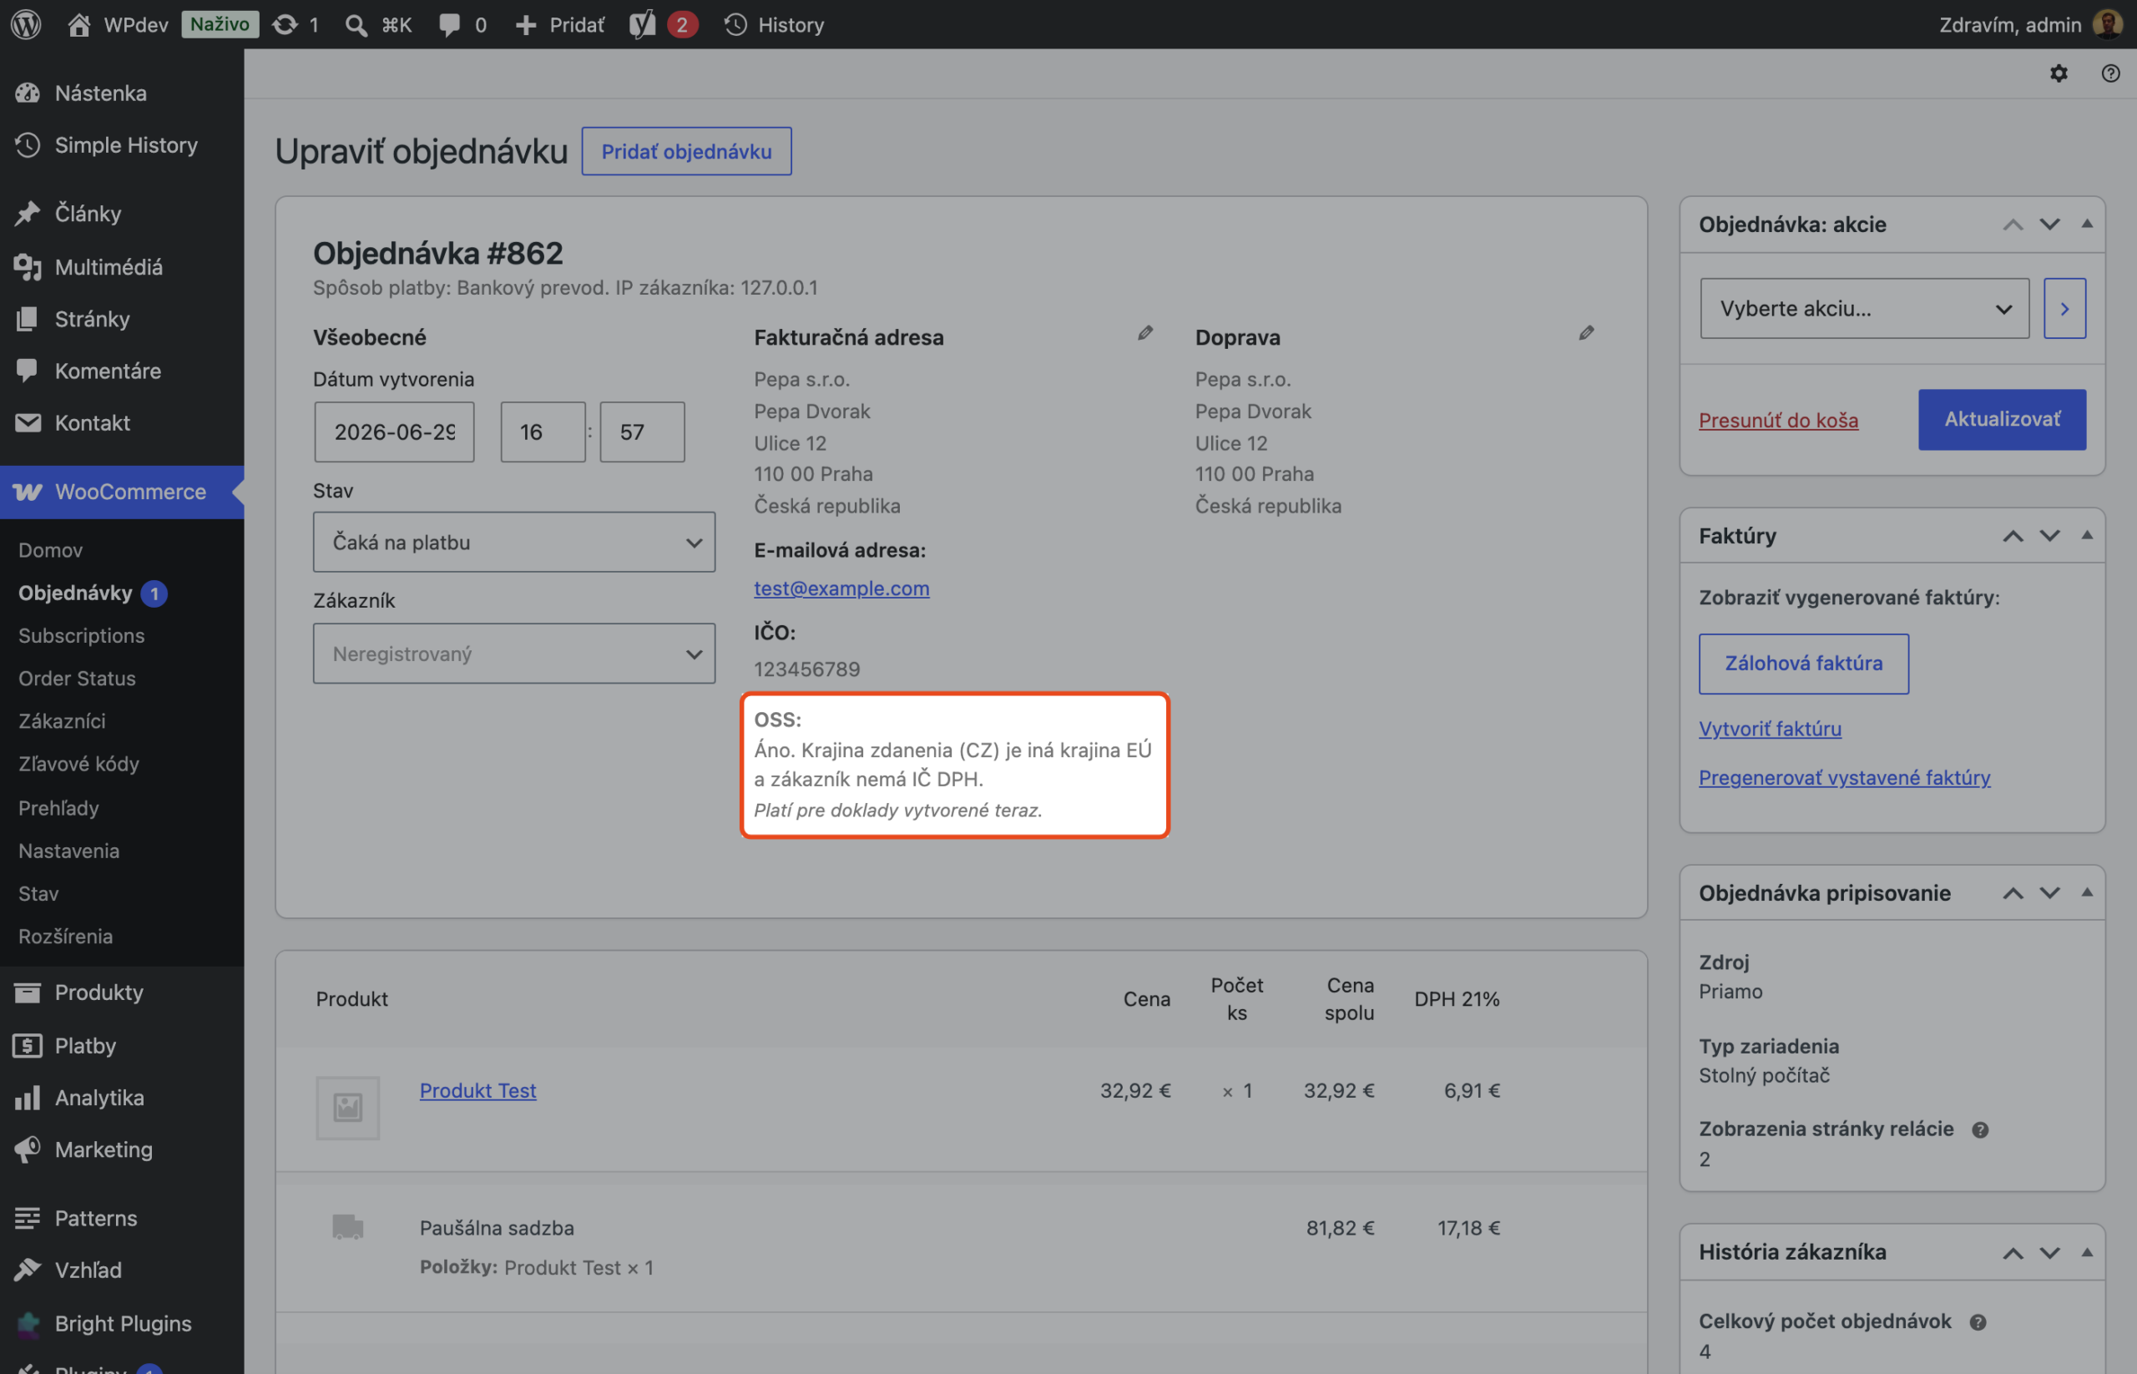Go to Objednávky submenu
Screen dimensions: 2137x1374
[x=76, y=593]
